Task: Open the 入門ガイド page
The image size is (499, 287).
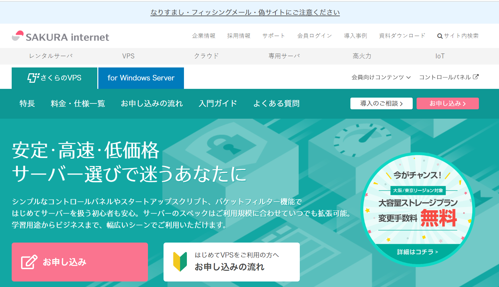Action: pos(218,103)
